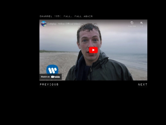166x125 pixels.
Task: Go to the NEXT channel
Action: (x=143, y=85)
